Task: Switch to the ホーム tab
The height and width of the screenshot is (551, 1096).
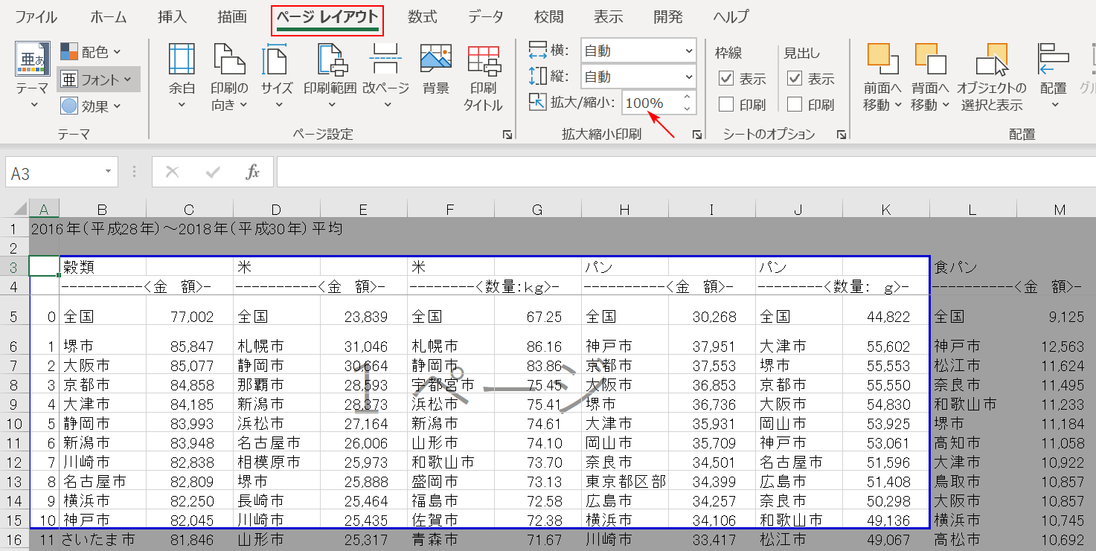Action: coord(108,16)
